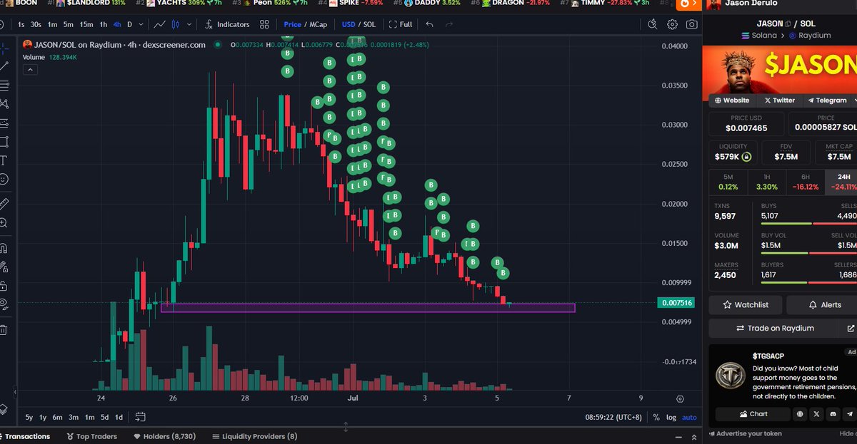Select the 4h timeframe
This screenshot has width=857, height=444.
click(x=117, y=24)
